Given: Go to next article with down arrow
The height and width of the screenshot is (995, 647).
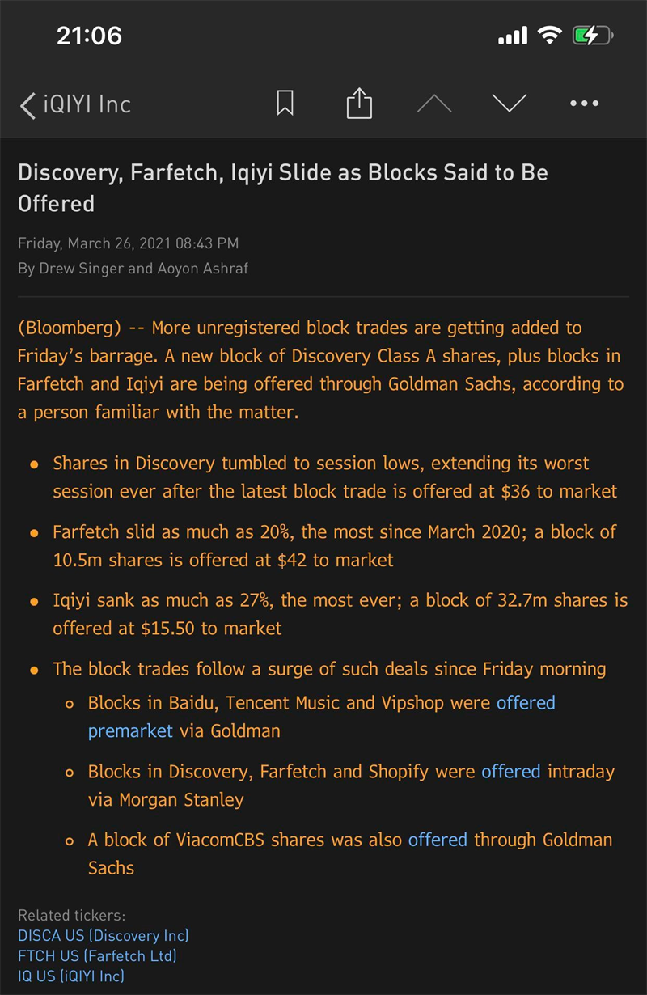Looking at the screenshot, I should (x=510, y=104).
